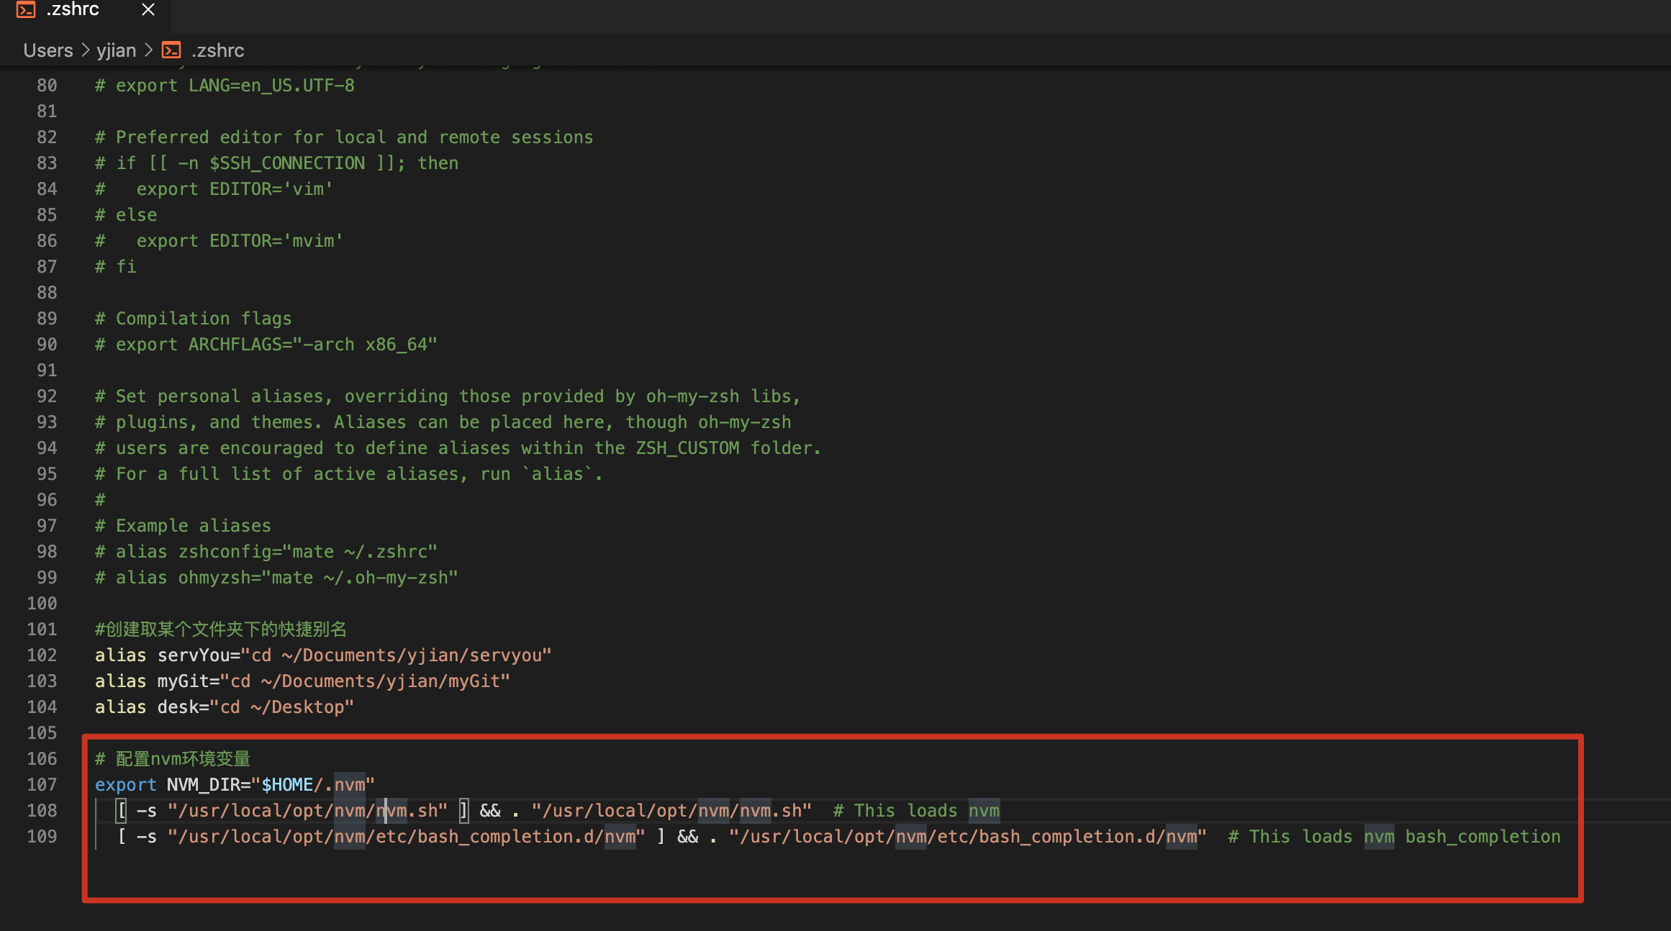Click 'export' keyword on line 107
Viewport: 1671px width, 931px height.
126,785
